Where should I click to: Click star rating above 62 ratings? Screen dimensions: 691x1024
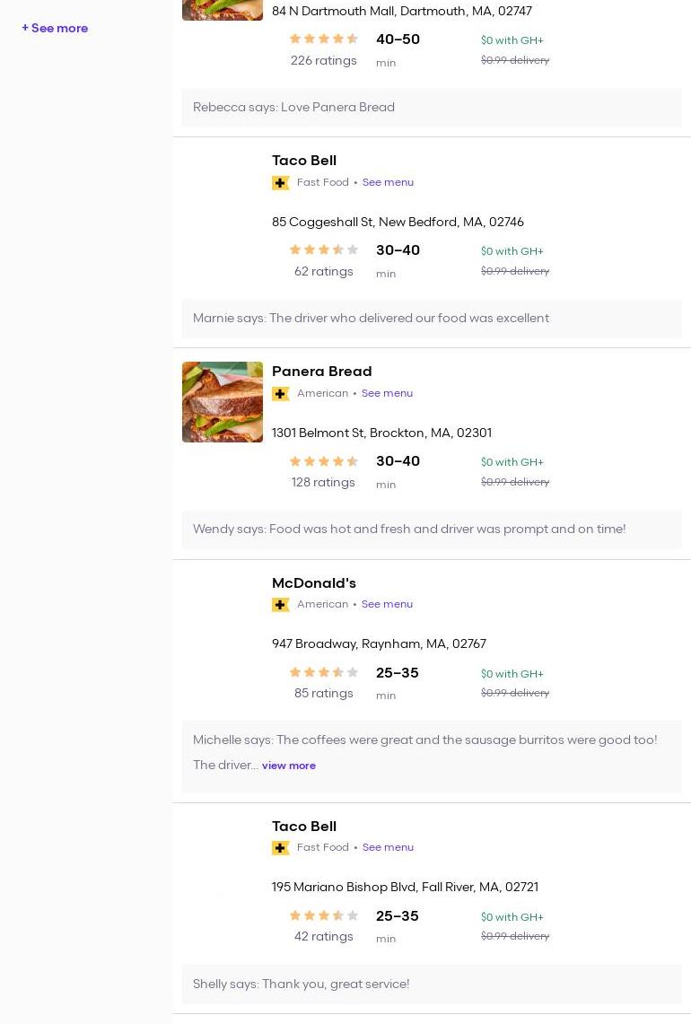[x=323, y=250]
